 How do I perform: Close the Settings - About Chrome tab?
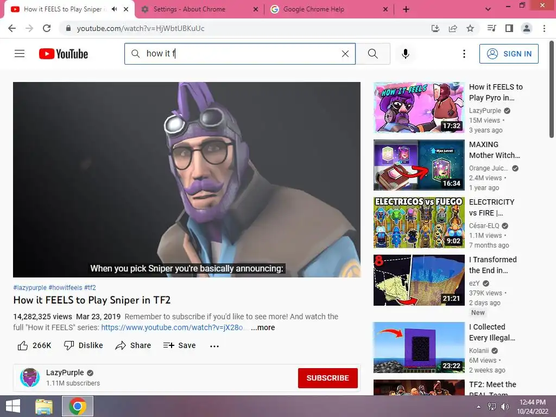256,9
